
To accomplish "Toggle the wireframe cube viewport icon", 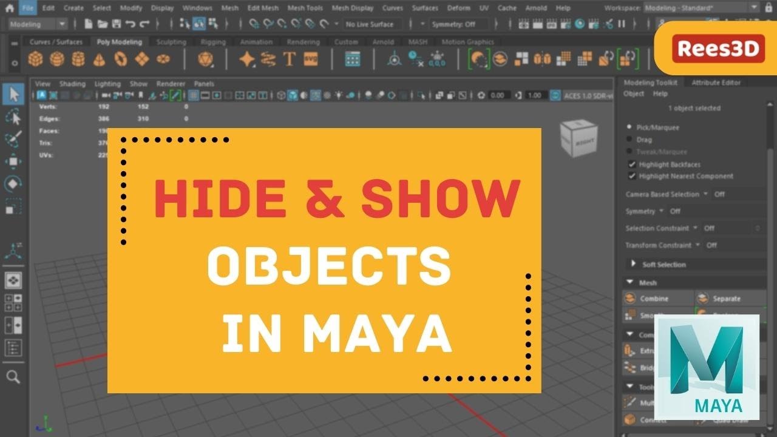I will click(x=281, y=95).
